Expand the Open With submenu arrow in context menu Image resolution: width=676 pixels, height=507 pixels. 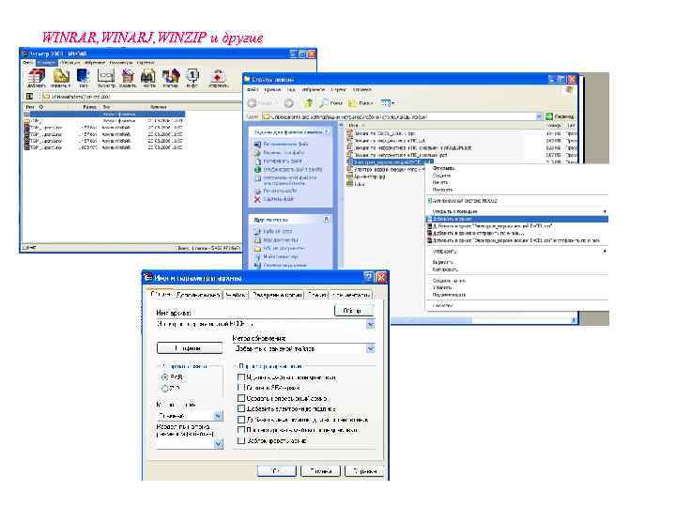click(x=605, y=211)
